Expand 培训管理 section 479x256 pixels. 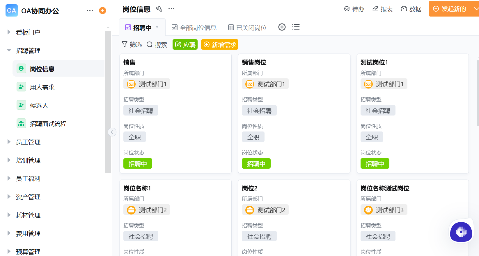[9, 160]
